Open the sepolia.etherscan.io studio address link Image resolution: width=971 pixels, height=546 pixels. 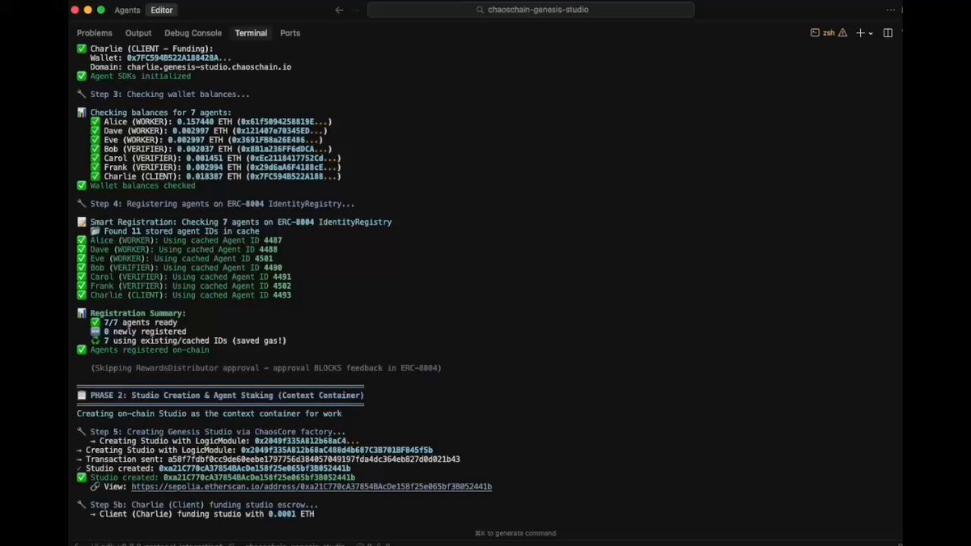312,487
